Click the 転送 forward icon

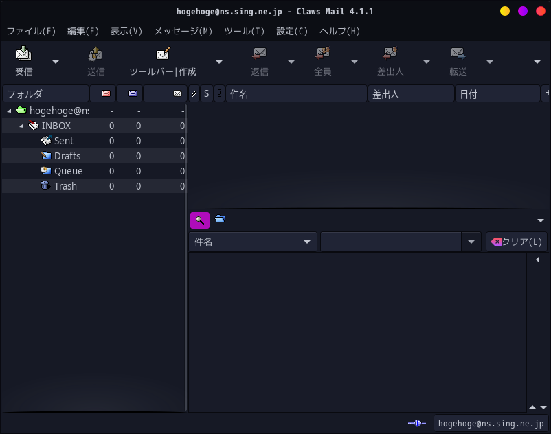click(458, 54)
